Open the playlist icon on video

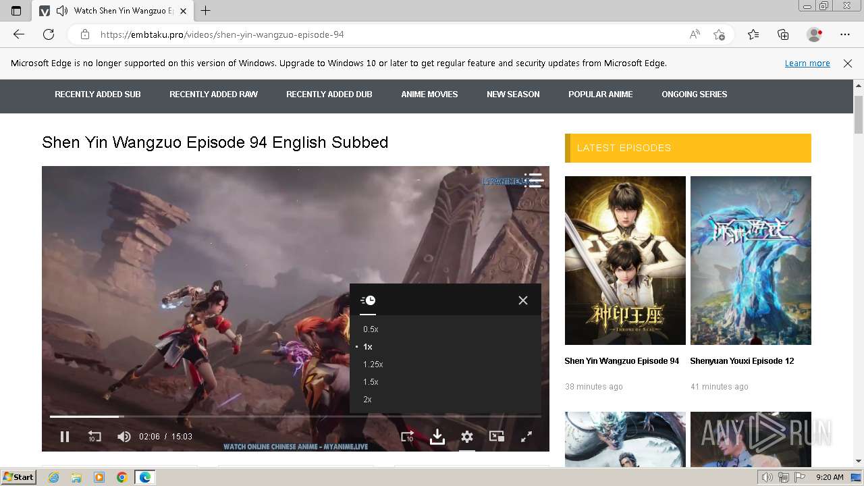[x=533, y=180]
